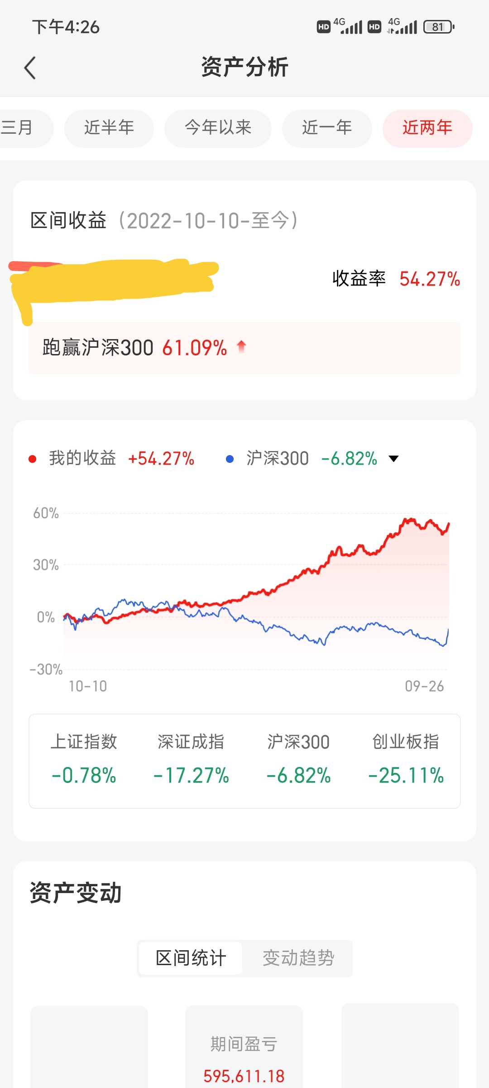Switch to 变动趋势 view
The width and height of the screenshot is (489, 1088).
[298, 958]
